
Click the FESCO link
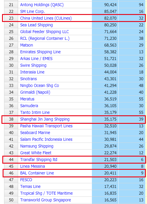coord(26,180)
